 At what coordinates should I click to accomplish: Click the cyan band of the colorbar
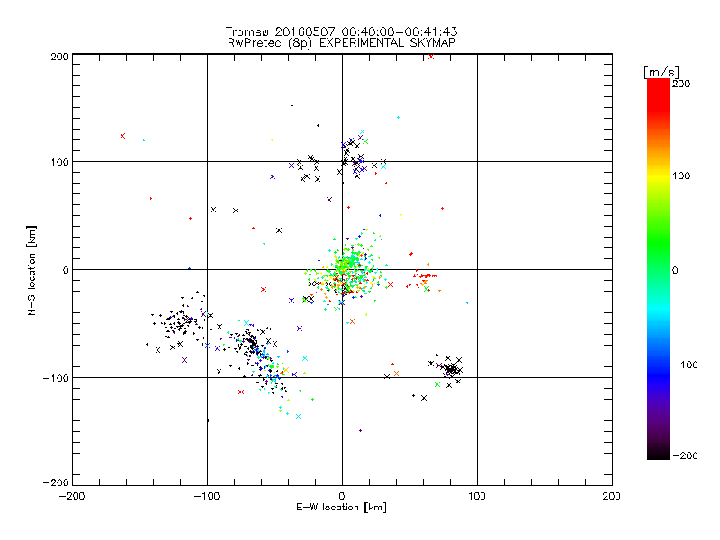(659, 308)
